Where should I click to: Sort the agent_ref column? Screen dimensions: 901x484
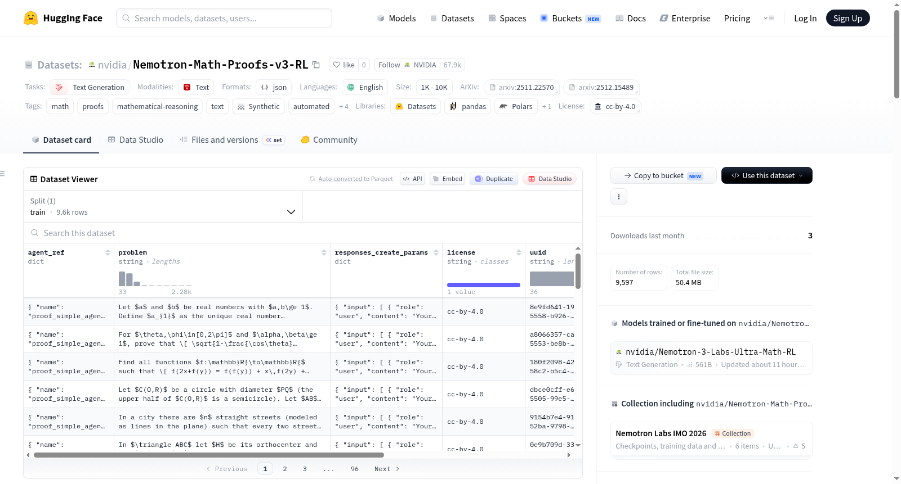point(108,252)
